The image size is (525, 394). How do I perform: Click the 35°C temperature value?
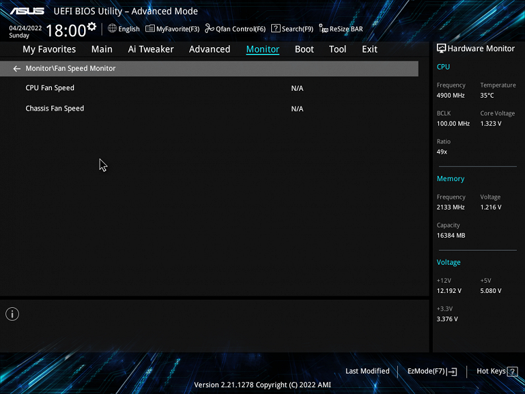pyautogui.click(x=487, y=96)
